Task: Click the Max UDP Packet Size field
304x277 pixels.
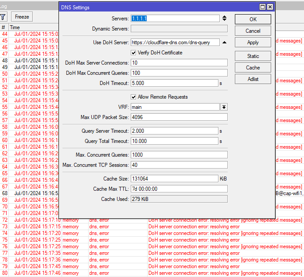Action: 179,117
